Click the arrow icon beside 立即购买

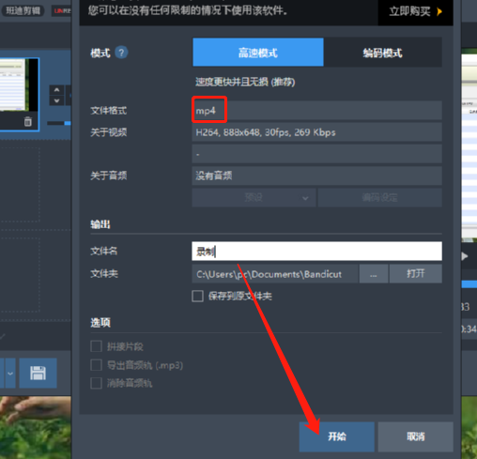pyautogui.click(x=439, y=11)
